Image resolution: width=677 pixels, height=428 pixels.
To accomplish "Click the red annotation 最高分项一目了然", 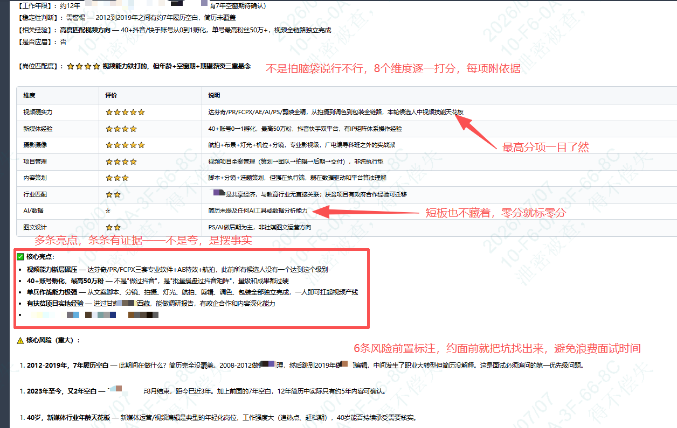I will coord(545,147).
